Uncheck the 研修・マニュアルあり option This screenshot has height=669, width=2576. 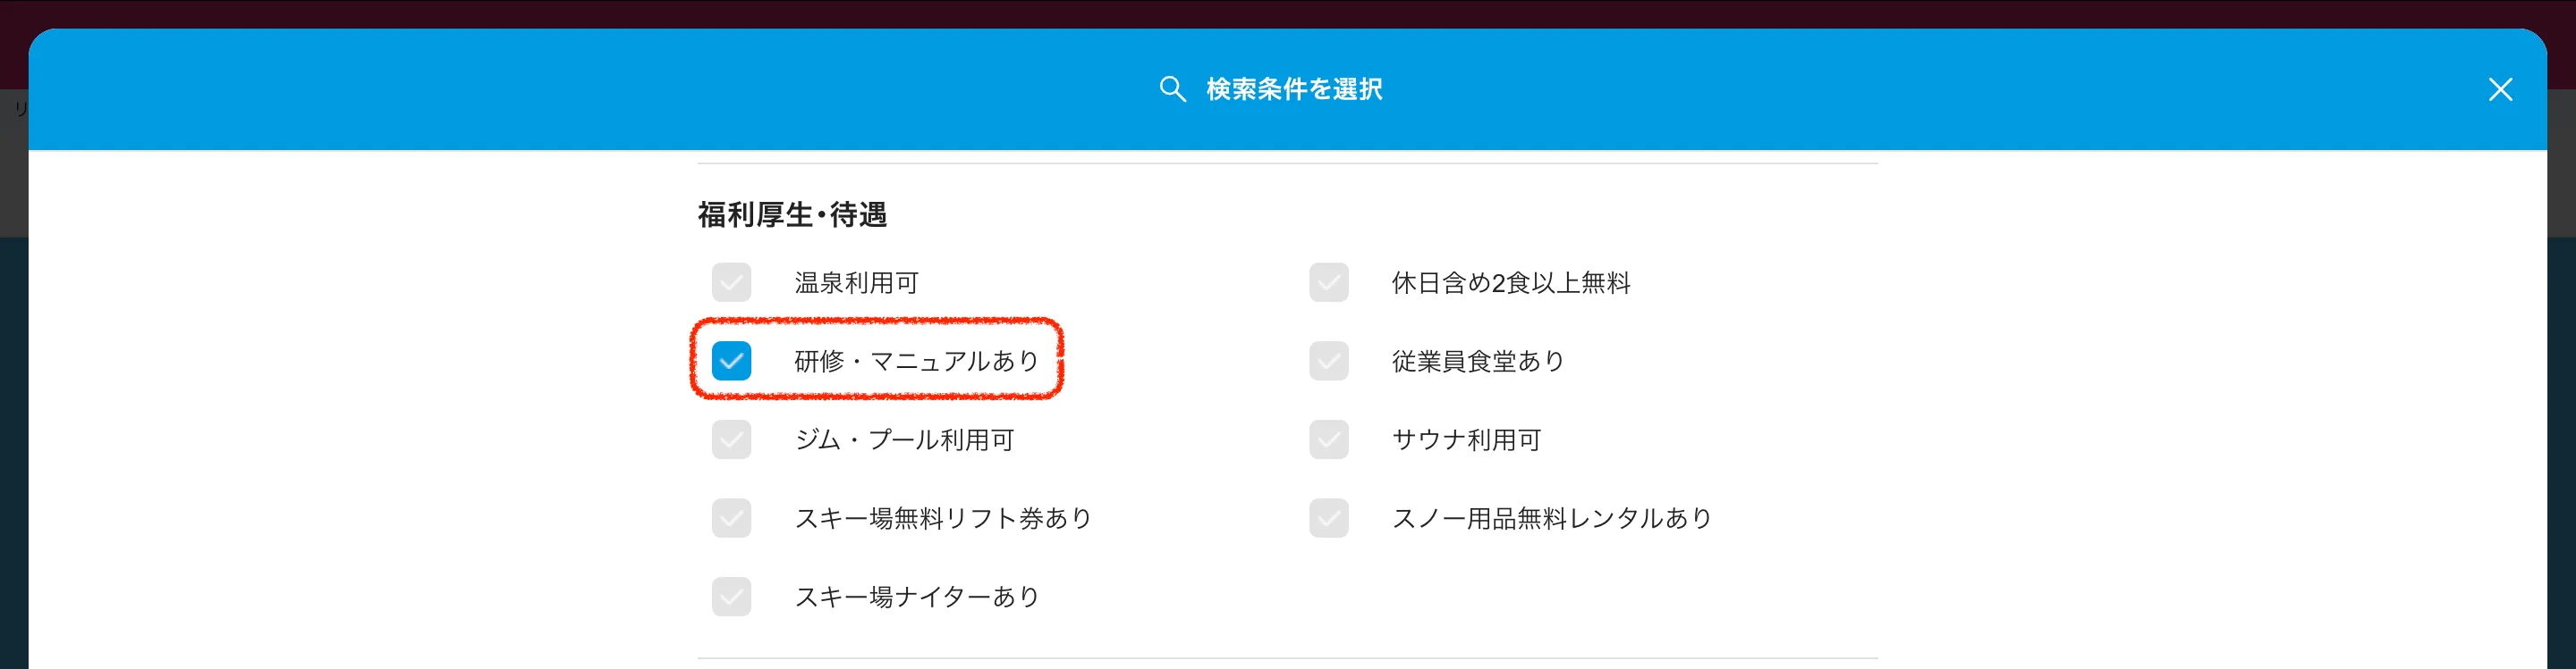(731, 362)
